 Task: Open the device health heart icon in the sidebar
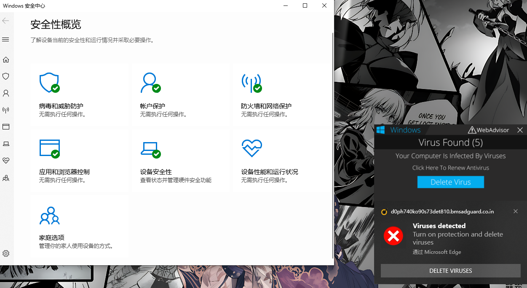6,161
